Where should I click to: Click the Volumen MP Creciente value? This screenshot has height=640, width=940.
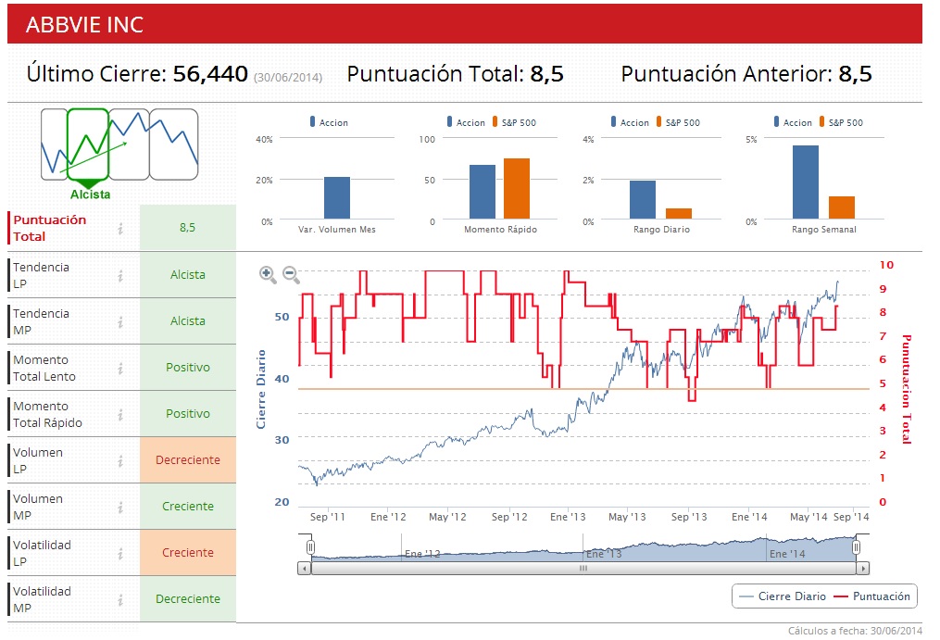pyautogui.click(x=188, y=507)
